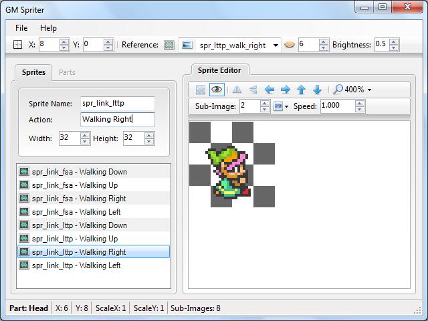Open dropdown arrow next to sub-image icon
This screenshot has width=428, height=321.
pos(286,107)
